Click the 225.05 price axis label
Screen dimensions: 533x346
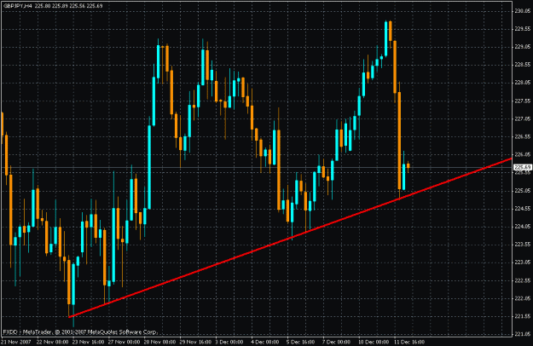click(x=523, y=191)
